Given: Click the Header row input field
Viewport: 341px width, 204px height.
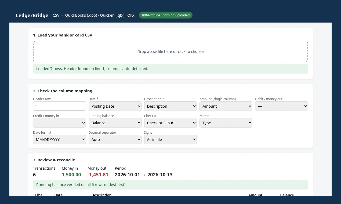Looking at the screenshot, I should click(59, 106).
